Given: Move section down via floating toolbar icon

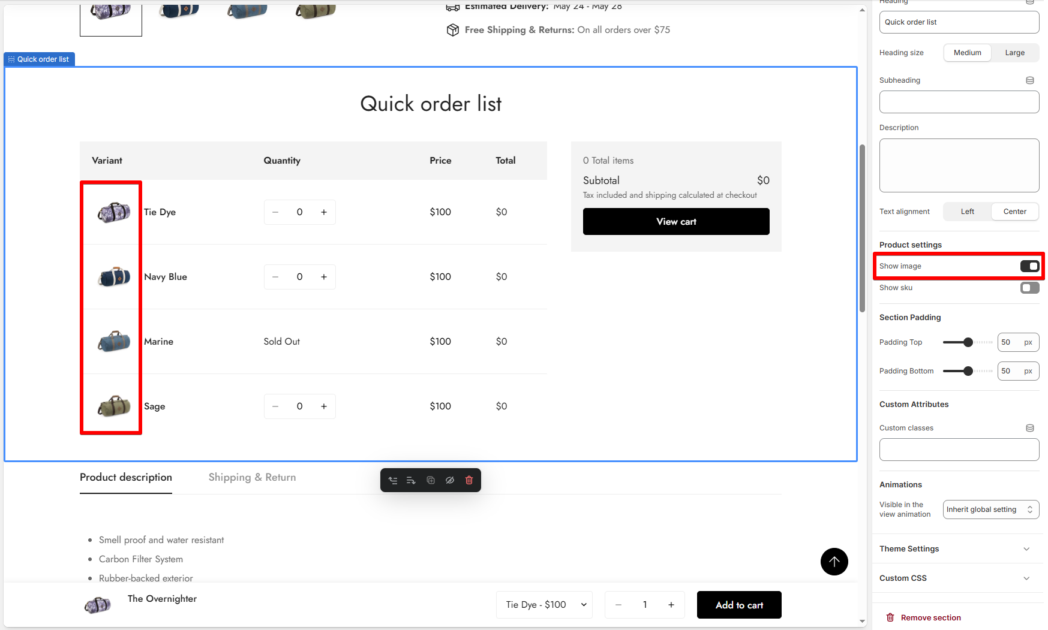Looking at the screenshot, I should click(411, 480).
